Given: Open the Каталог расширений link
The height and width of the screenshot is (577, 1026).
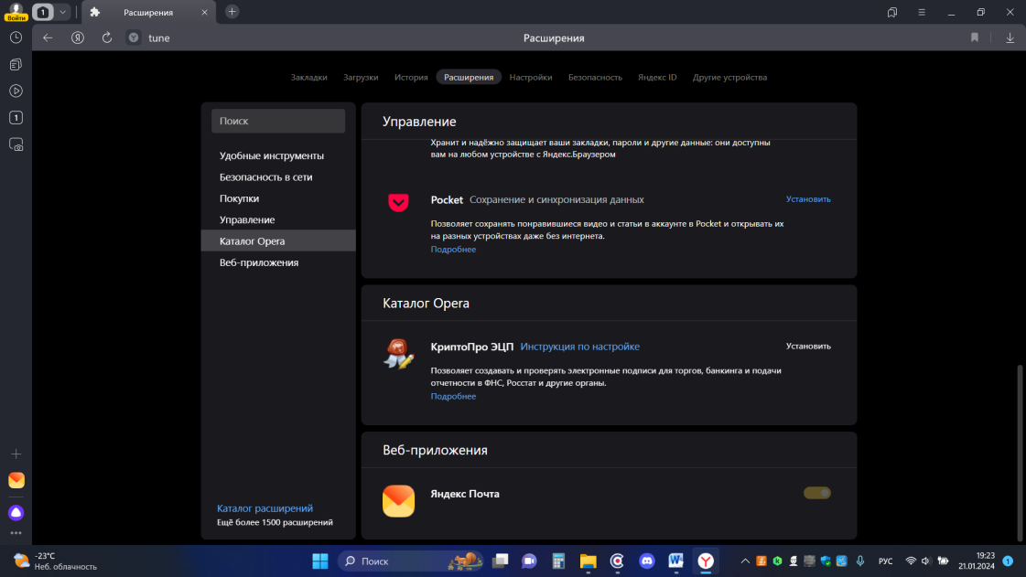Looking at the screenshot, I should pos(265,508).
